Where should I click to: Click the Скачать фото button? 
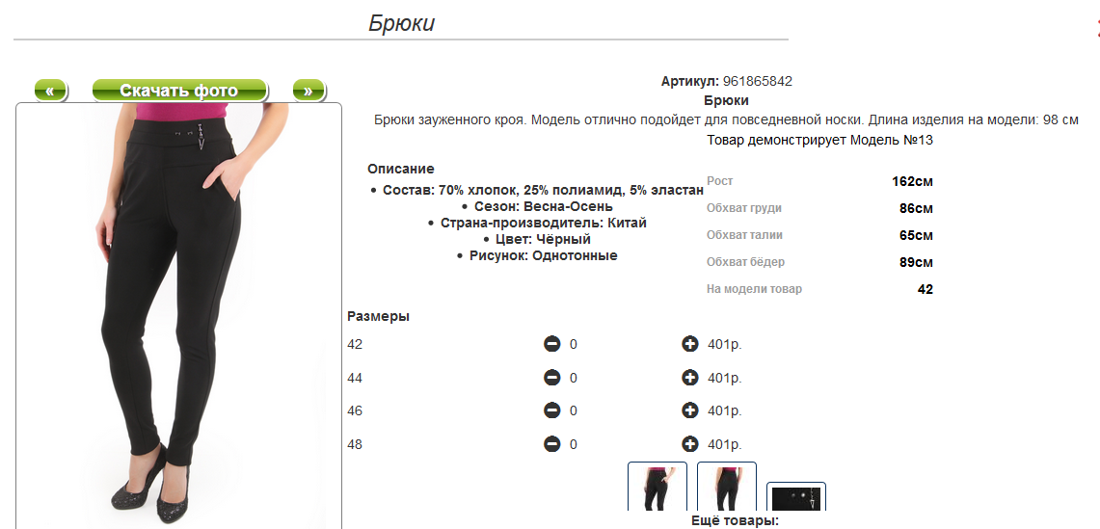pyautogui.click(x=178, y=91)
